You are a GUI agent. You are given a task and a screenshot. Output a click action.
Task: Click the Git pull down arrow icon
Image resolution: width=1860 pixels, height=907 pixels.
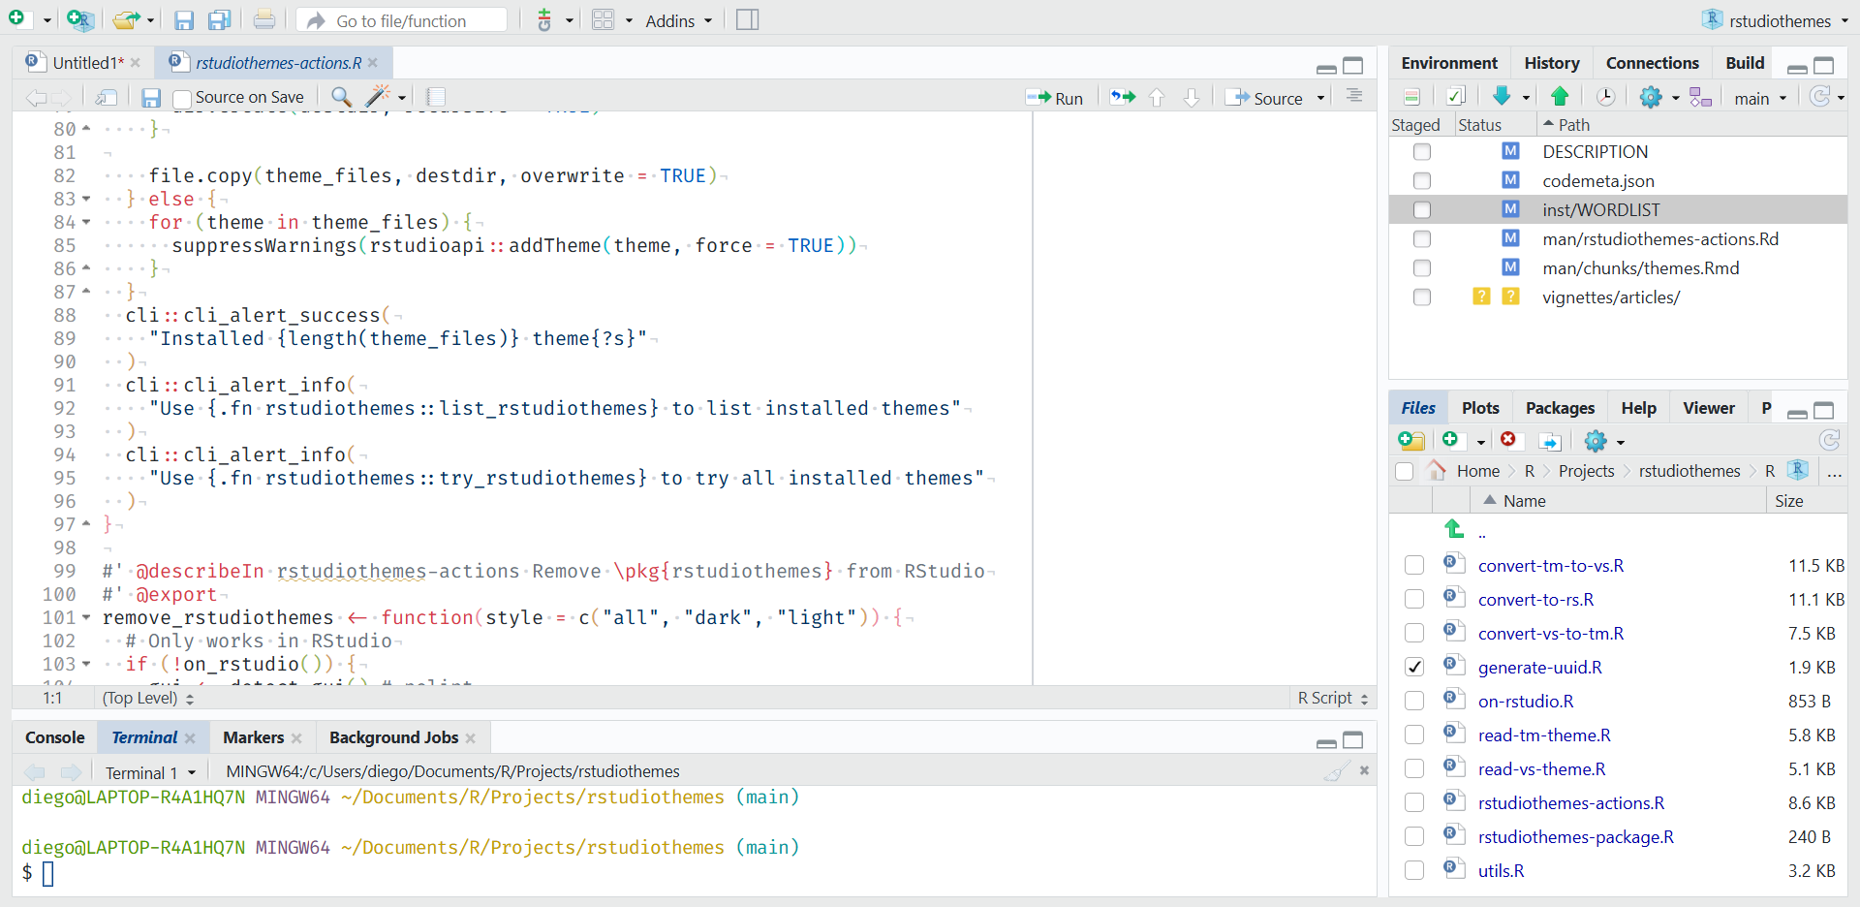pos(1502,96)
